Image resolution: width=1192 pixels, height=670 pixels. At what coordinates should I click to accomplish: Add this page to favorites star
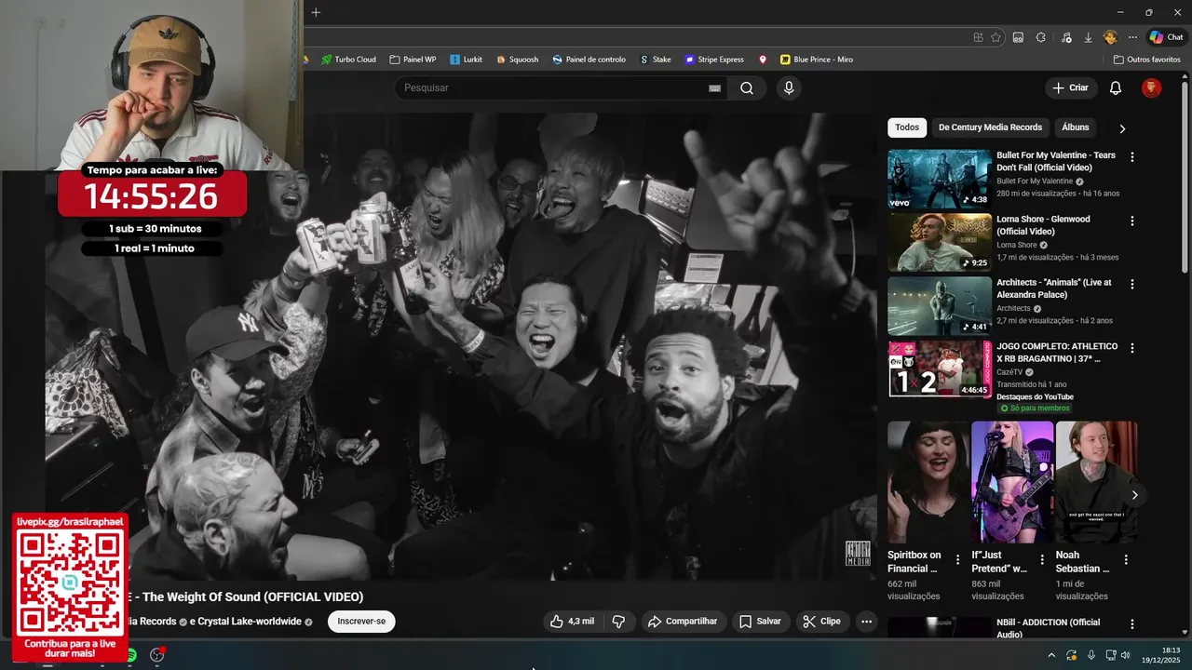(996, 37)
